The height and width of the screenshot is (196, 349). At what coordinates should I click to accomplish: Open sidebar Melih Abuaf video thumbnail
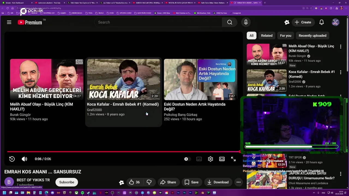click(267, 55)
